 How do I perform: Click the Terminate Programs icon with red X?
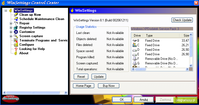tap(16, 40)
